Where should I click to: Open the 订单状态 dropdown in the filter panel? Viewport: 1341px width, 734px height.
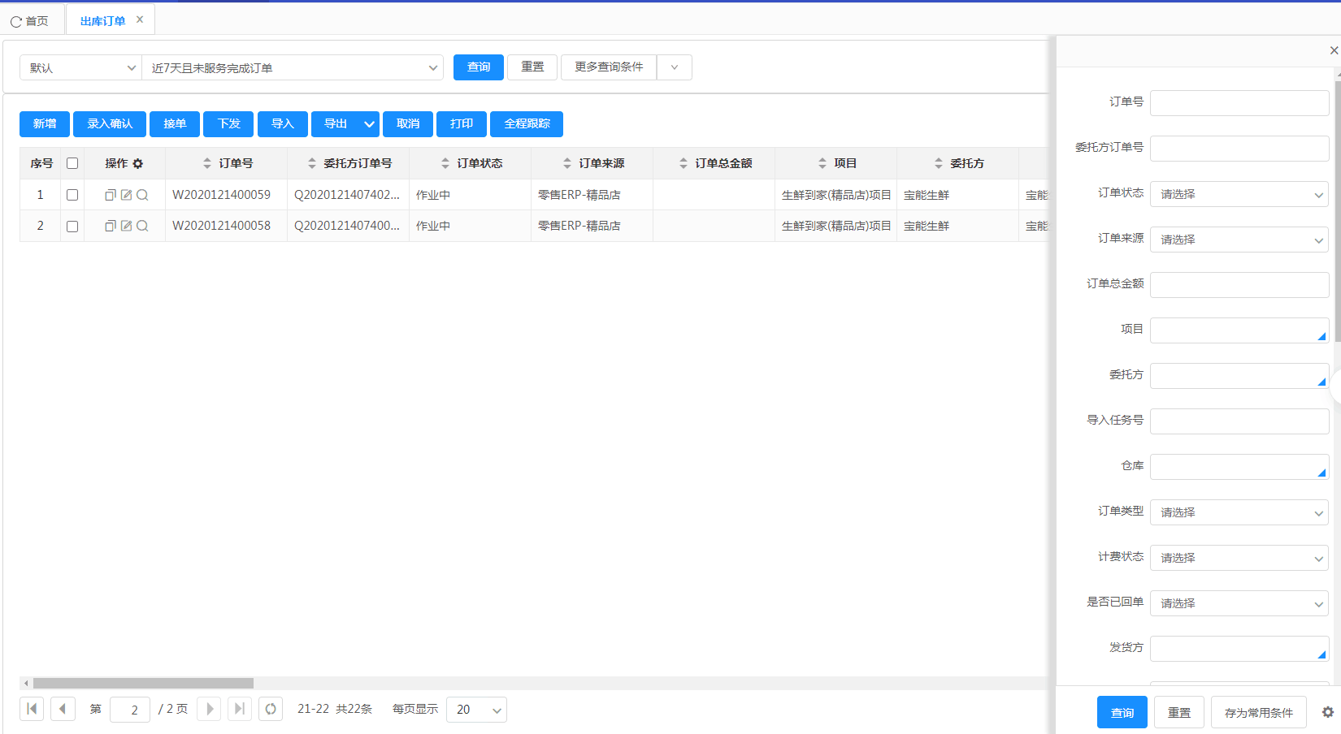(x=1239, y=193)
